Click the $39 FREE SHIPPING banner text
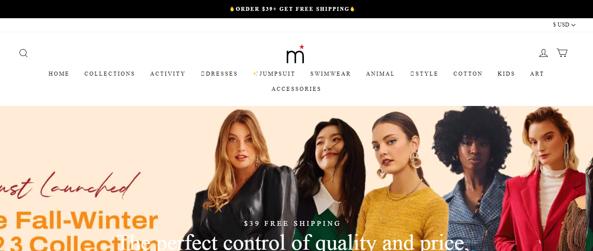This screenshot has height=251, width=593. pos(293,224)
